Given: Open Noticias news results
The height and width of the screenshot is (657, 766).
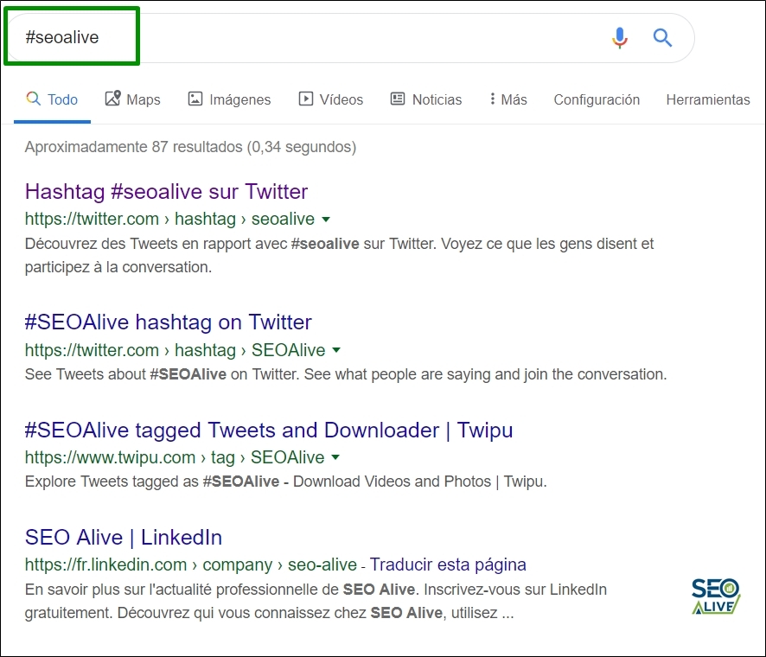Looking at the screenshot, I should point(425,99).
